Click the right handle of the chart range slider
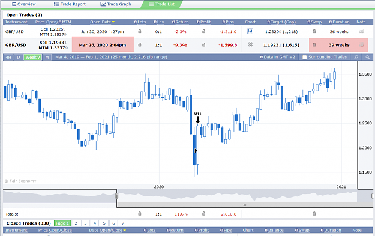Screen dimensions: 375x236 [373, 196]
